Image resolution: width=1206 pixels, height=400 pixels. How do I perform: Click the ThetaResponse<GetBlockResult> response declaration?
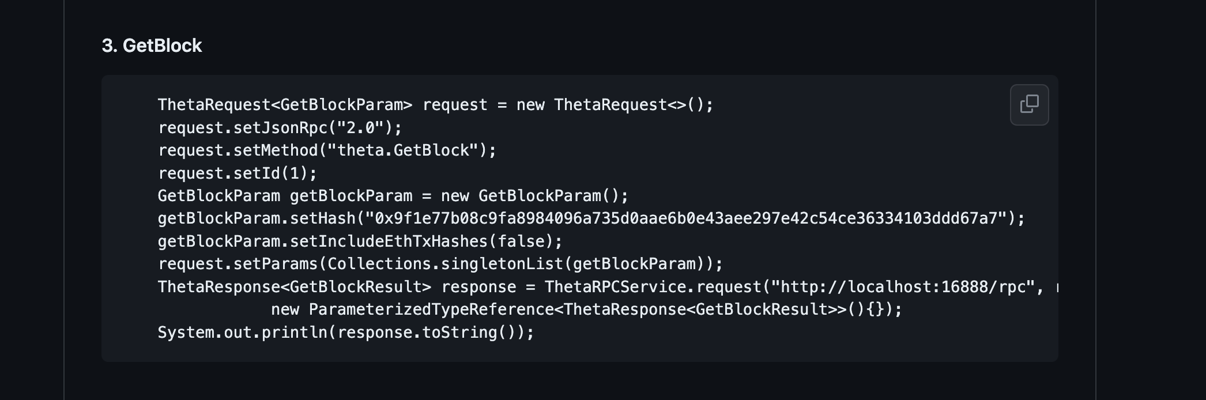pyautogui.click(x=341, y=287)
